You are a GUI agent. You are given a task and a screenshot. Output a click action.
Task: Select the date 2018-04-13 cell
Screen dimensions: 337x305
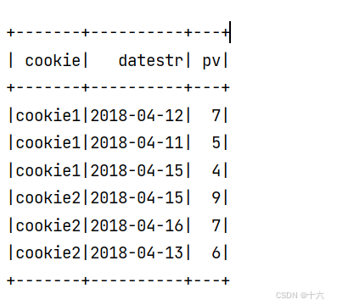[137, 252]
